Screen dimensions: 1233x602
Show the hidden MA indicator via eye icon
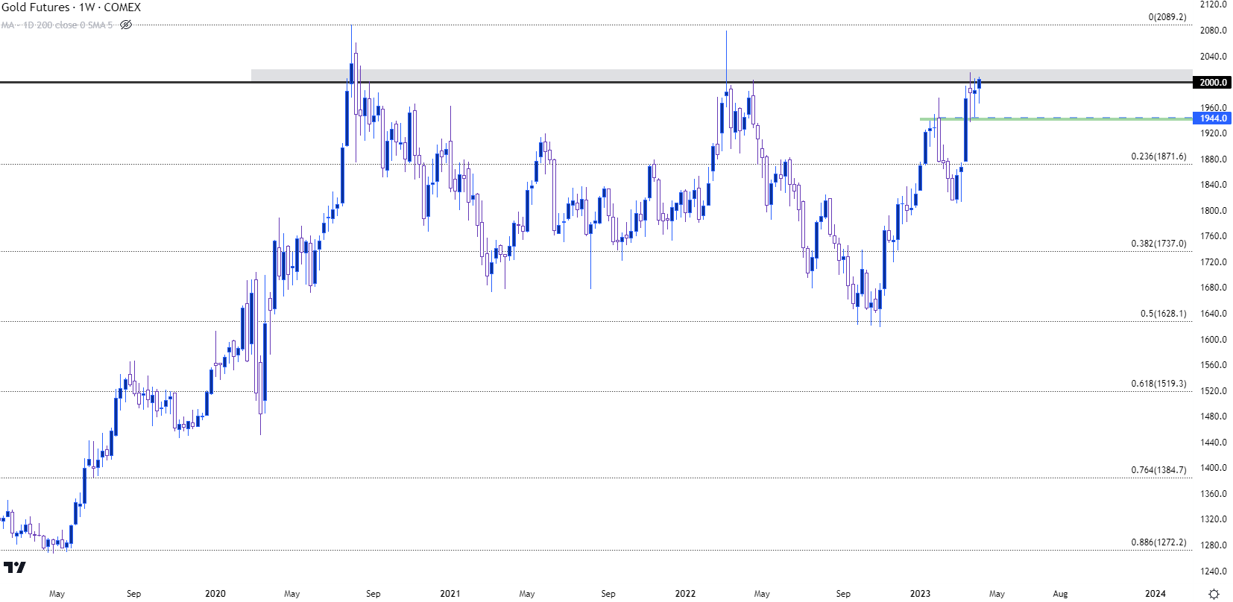pyautogui.click(x=126, y=25)
